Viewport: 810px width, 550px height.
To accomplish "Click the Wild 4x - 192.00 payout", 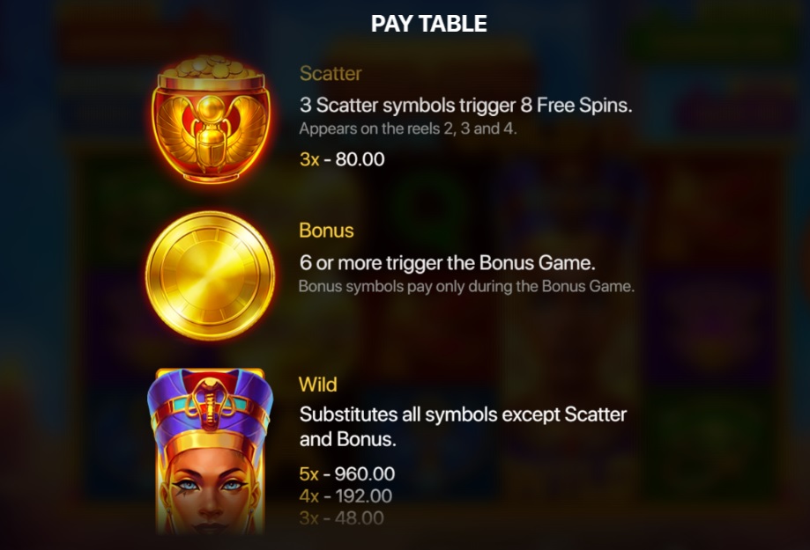I will coord(346,495).
